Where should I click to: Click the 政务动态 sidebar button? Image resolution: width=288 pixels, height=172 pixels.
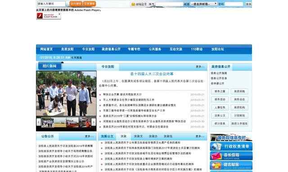coord(239,99)
